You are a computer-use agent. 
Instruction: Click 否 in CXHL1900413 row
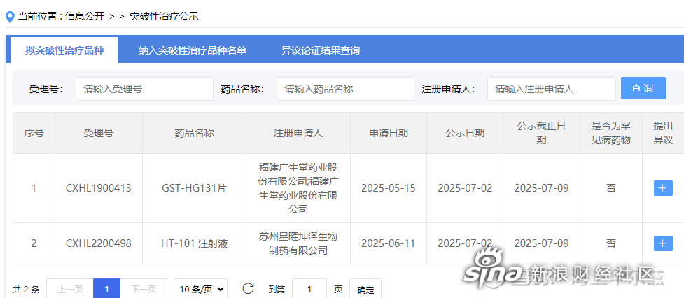(x=611, y=188)
